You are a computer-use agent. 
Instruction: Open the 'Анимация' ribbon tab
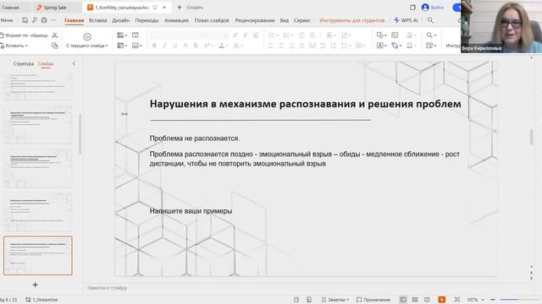(176, 20)
